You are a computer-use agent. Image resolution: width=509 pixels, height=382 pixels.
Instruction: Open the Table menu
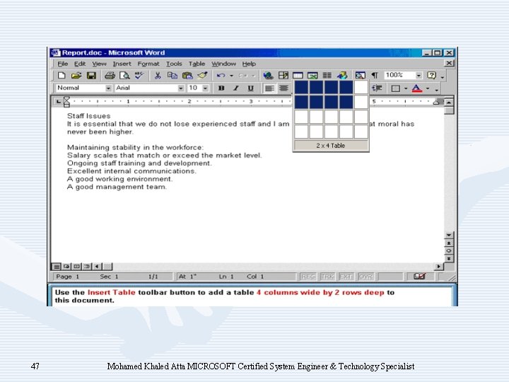[197, 64]
